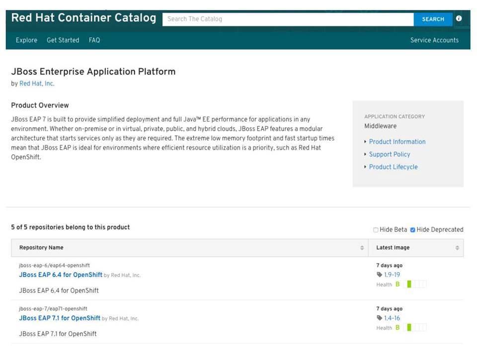
Task: Focus the Search The Catalog field
Action: coord(288,19)
